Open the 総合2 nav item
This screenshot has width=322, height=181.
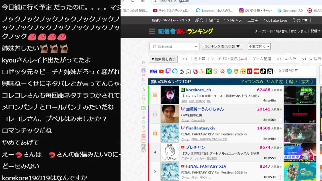click(x=214, y=20)
